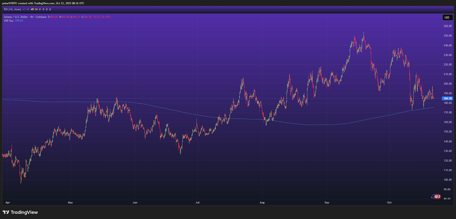
Task: Click the 260.00 price scale label
Action: tap(447, 26)
